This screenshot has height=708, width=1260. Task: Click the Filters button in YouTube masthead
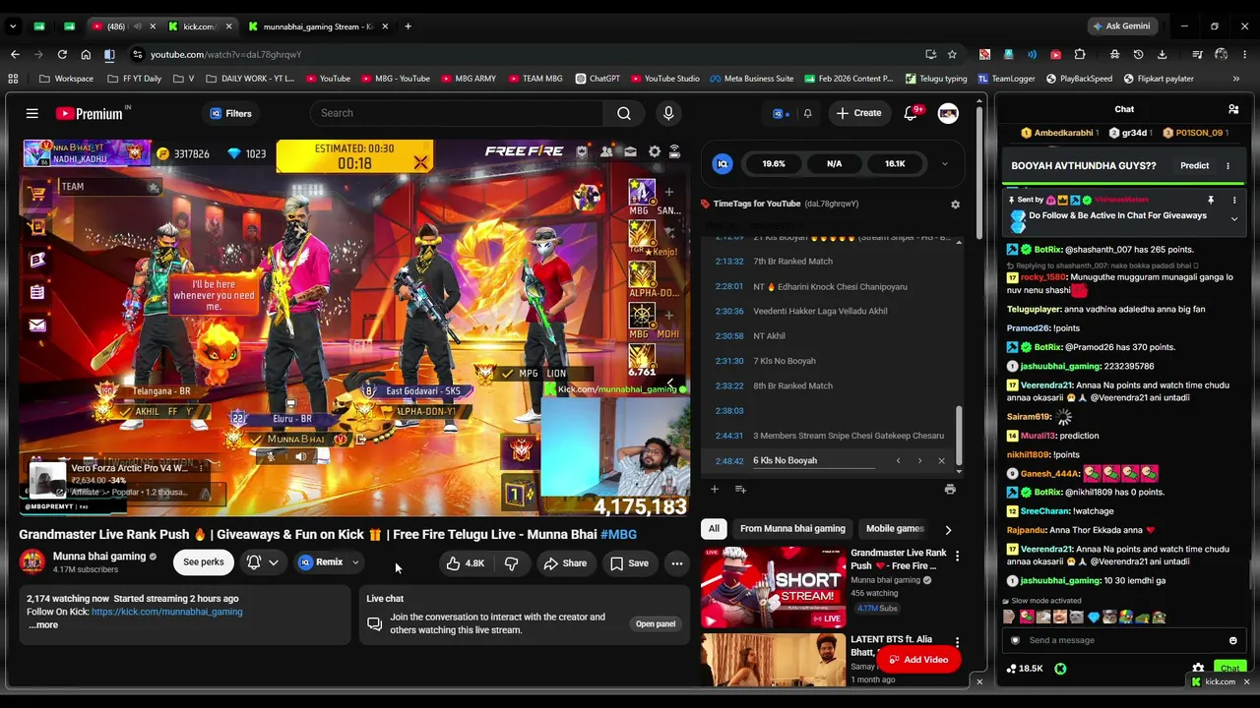(x=230, y=114)
